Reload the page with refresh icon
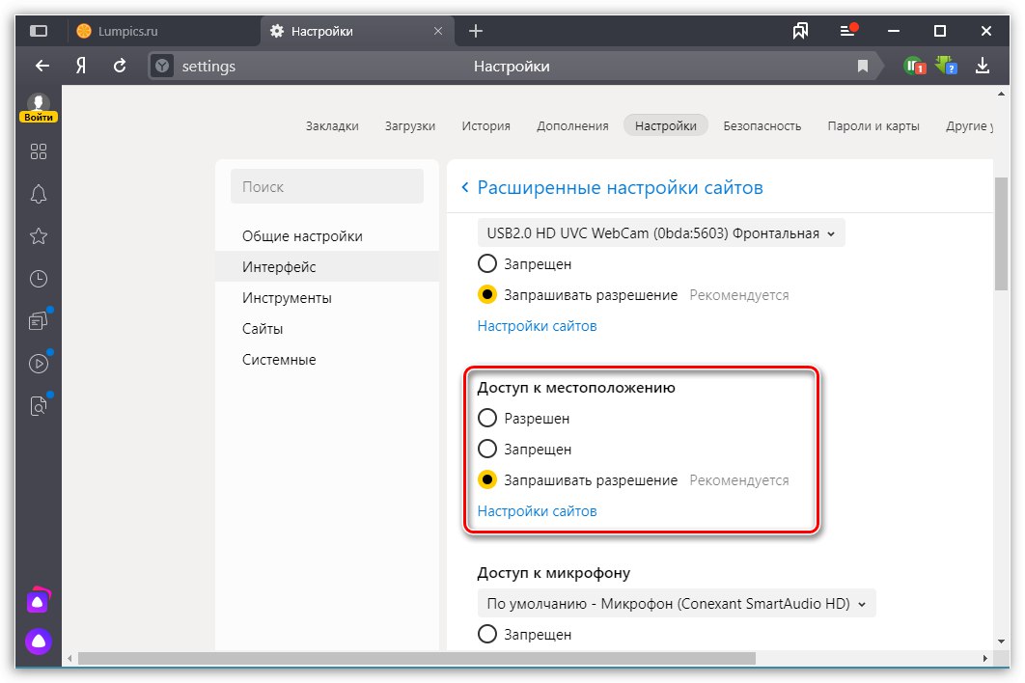1025x683 pixels. 120,66
